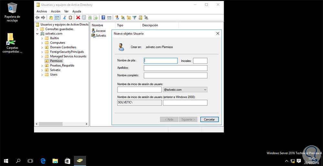Click the clipboard Copy icon in toolbar
The height and width of the screenshot is (166, 323).
tap(70, 17)
